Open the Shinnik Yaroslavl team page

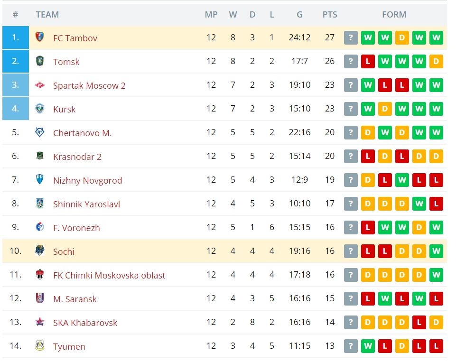point(86,204)
